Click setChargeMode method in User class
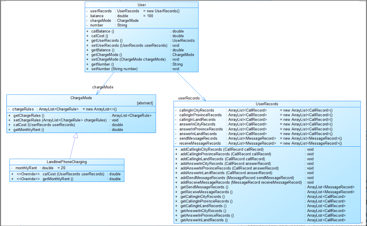This screenshot has height=226, width=367. coord(133,59)
